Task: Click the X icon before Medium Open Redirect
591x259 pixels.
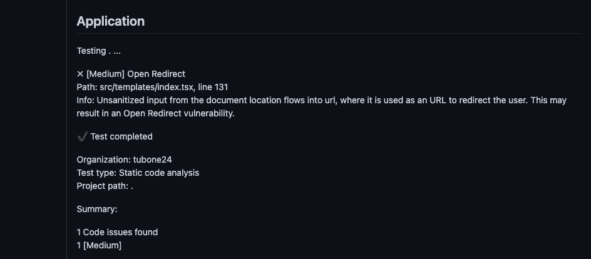Action: (x=80, y=74)
